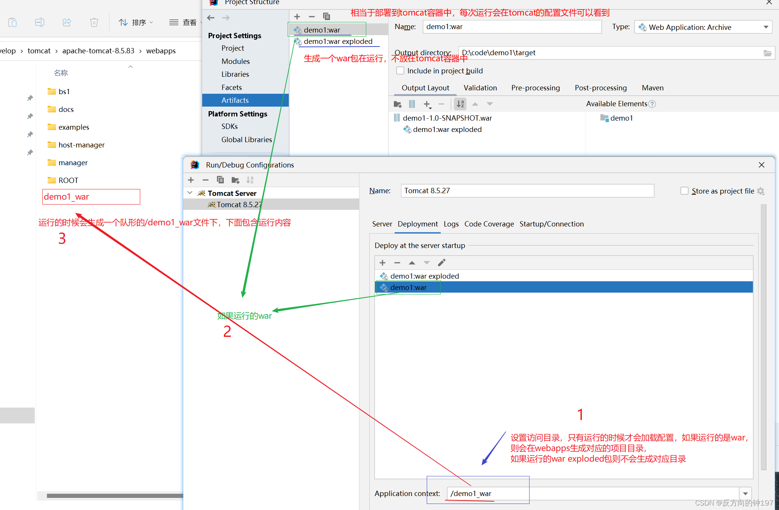Viewport: 779px width, 510px height.
Task: Click help icon next to Available Elements
Action: coord(652,104)
